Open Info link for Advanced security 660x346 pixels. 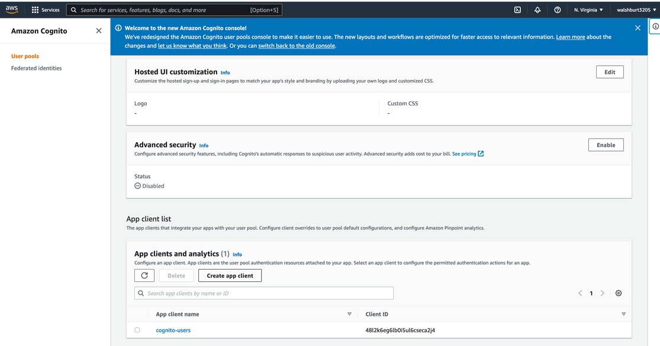(204, 145)
